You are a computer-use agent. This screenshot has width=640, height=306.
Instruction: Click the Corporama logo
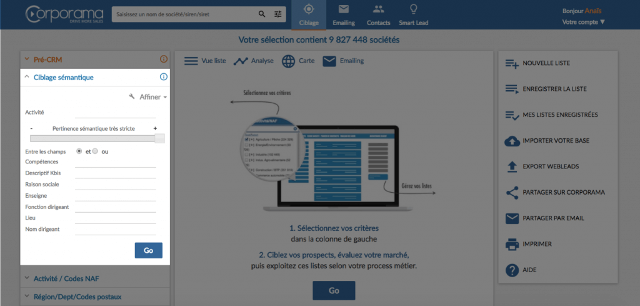click(x=64, y=14)
